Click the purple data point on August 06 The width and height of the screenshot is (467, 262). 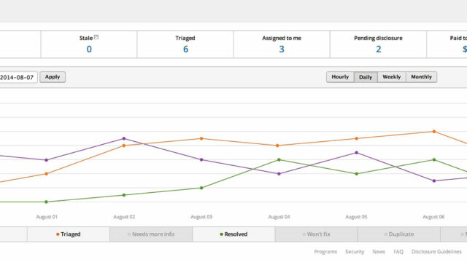(x=434, y=181)
